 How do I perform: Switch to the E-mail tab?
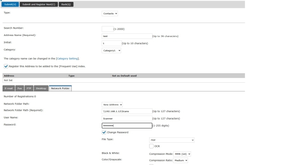[x=8, y=88]
